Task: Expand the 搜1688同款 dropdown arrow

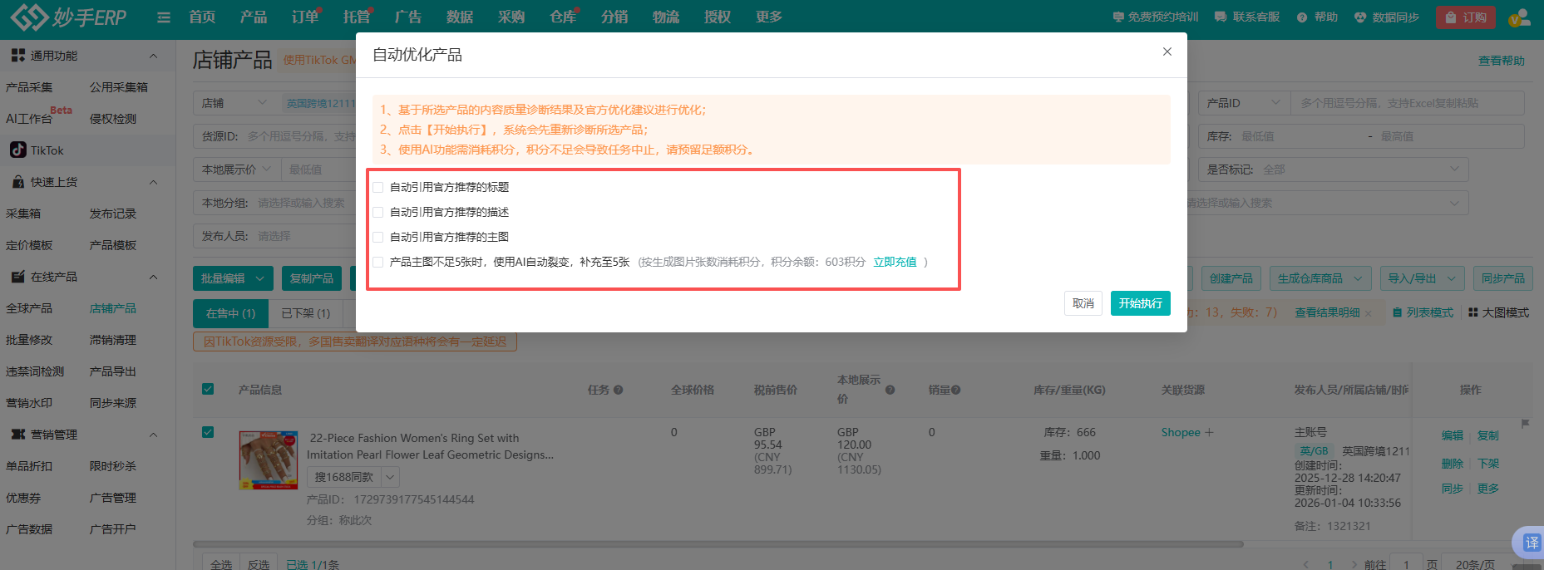Action: [390, 477]
